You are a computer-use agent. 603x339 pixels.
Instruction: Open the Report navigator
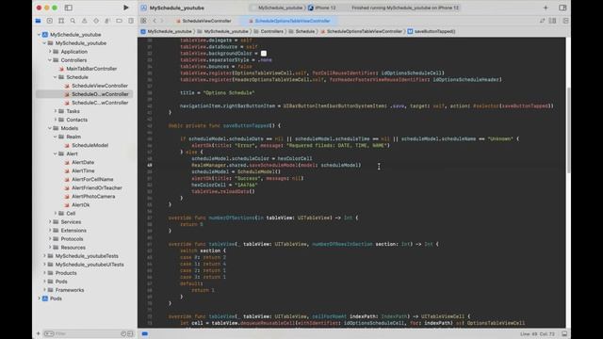tap(131, 21)
